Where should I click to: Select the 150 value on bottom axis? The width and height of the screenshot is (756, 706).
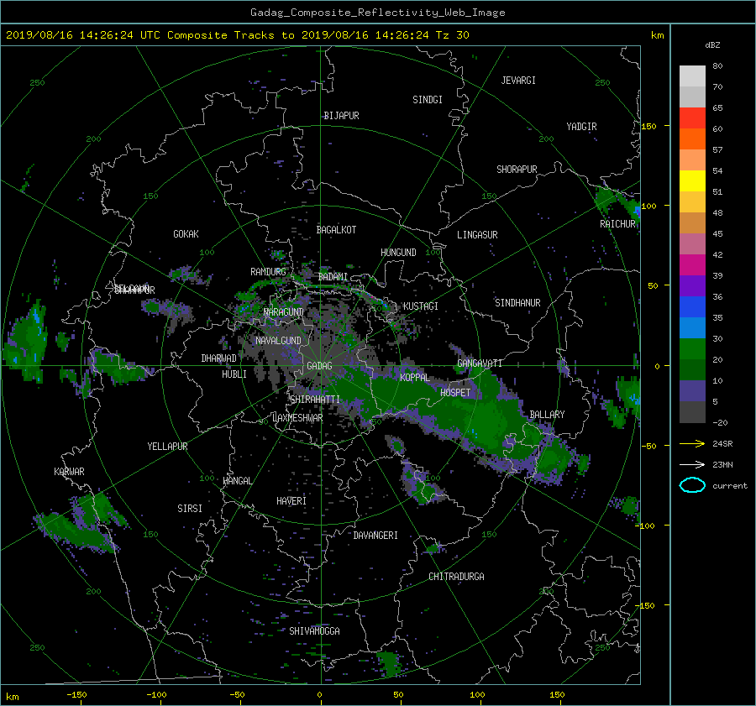point(557,694)
